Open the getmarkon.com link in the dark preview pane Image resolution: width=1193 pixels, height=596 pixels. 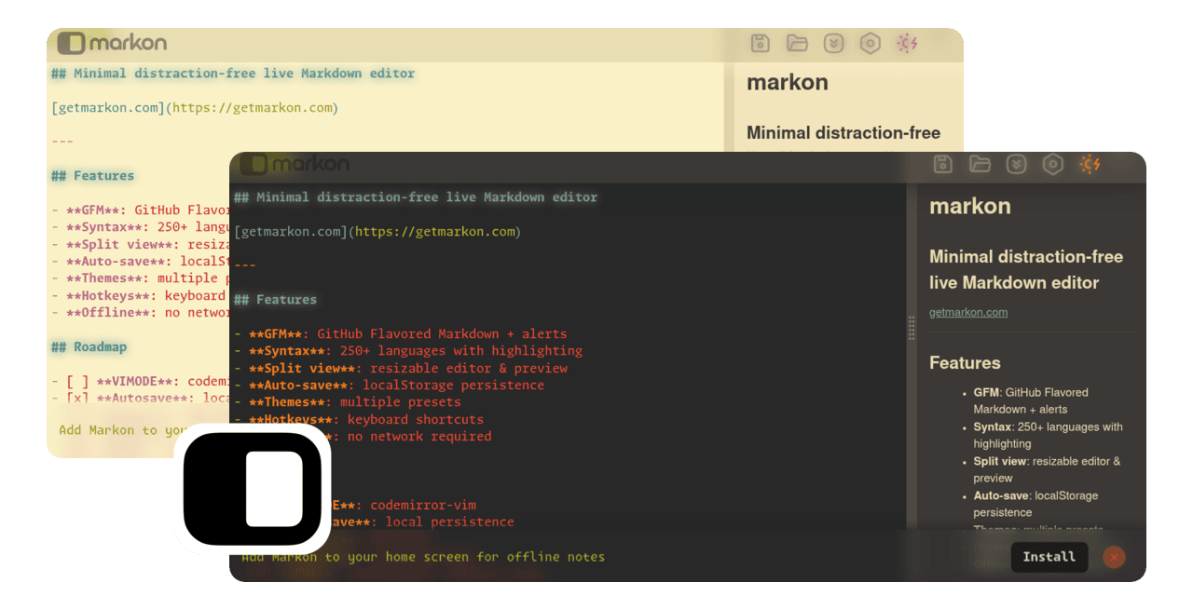[x=968, y=312]
